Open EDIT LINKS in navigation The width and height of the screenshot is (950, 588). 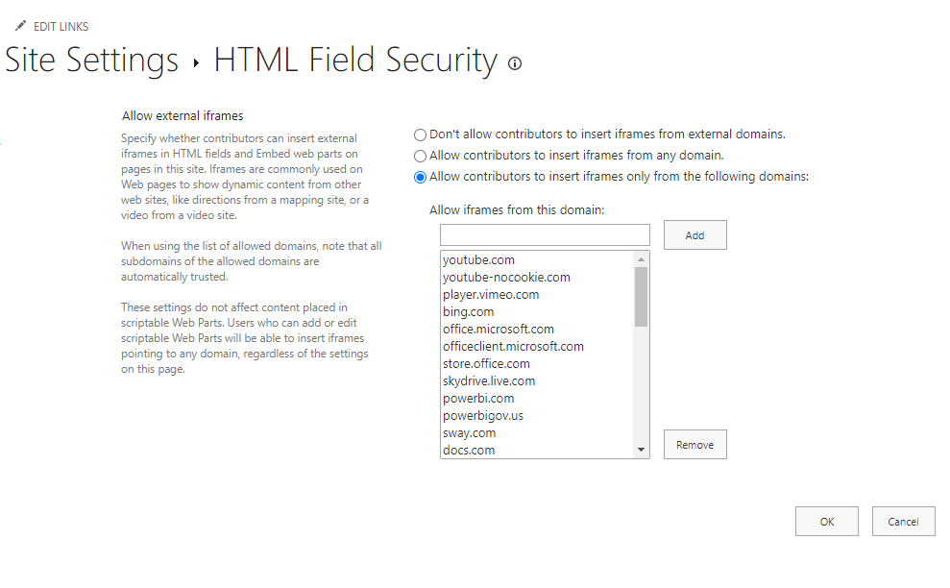point(61,27)
